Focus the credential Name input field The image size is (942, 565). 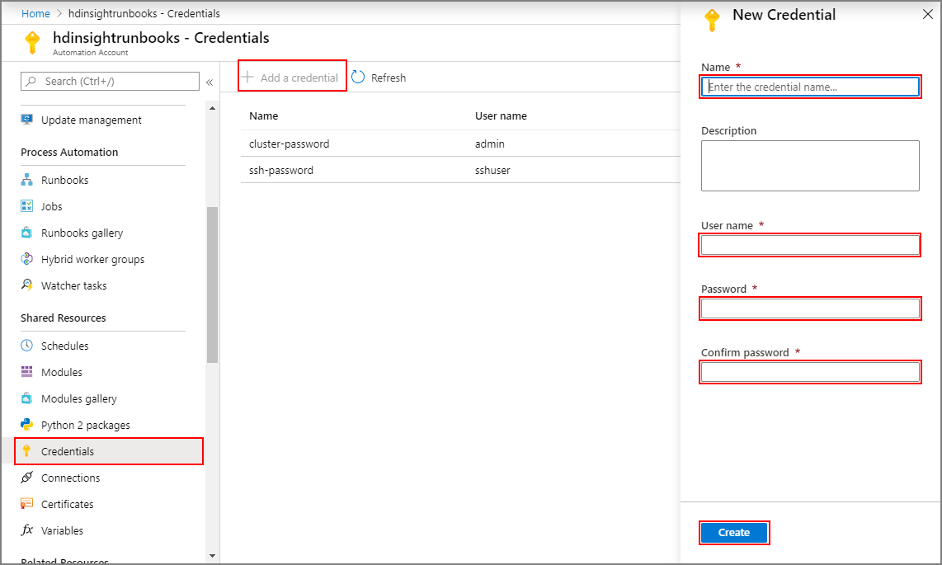point(810,87)
